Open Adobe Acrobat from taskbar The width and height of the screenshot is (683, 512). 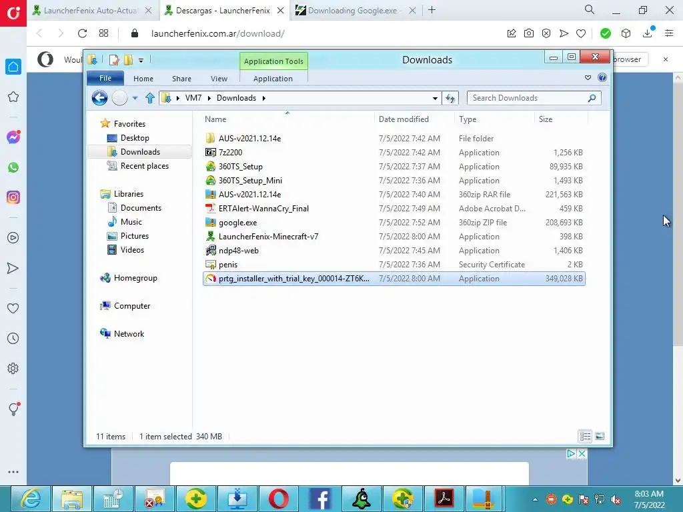[x=444, y=499]
